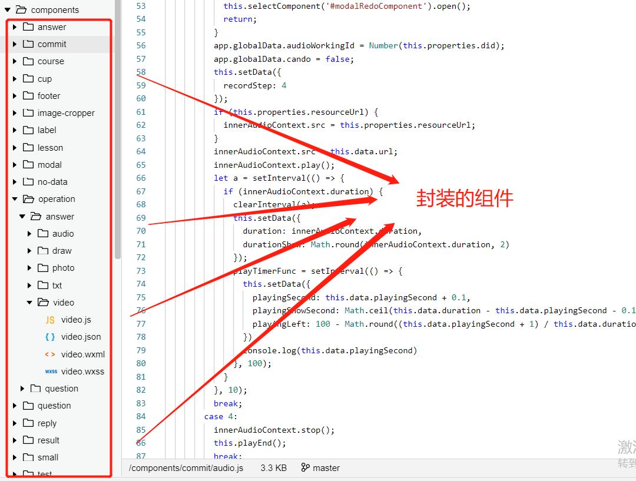Expand the nested question folder under operation
Viewport: 636px width, 481px height.
[22, 389]
